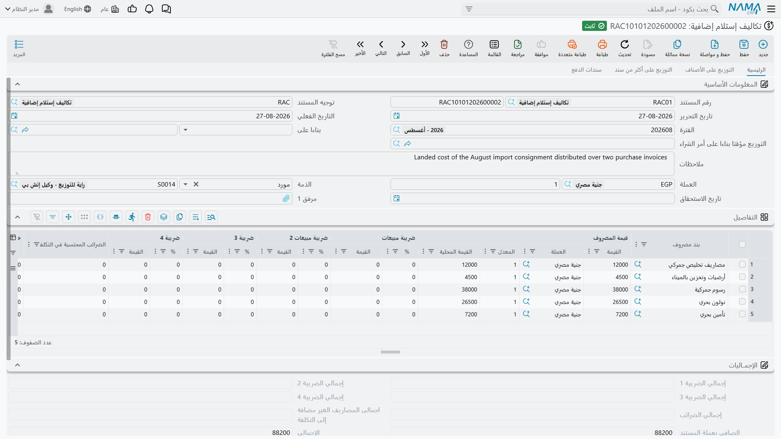This screenshot has height=439, width=781.
Task: Collapse the التفاصيل section
Action: click(17, 217)
